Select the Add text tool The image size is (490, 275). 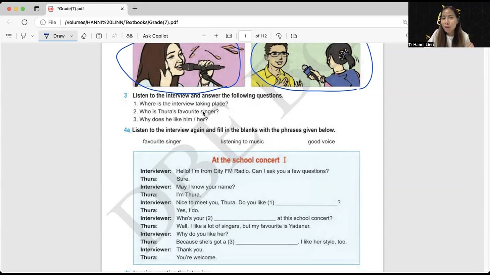99,36
